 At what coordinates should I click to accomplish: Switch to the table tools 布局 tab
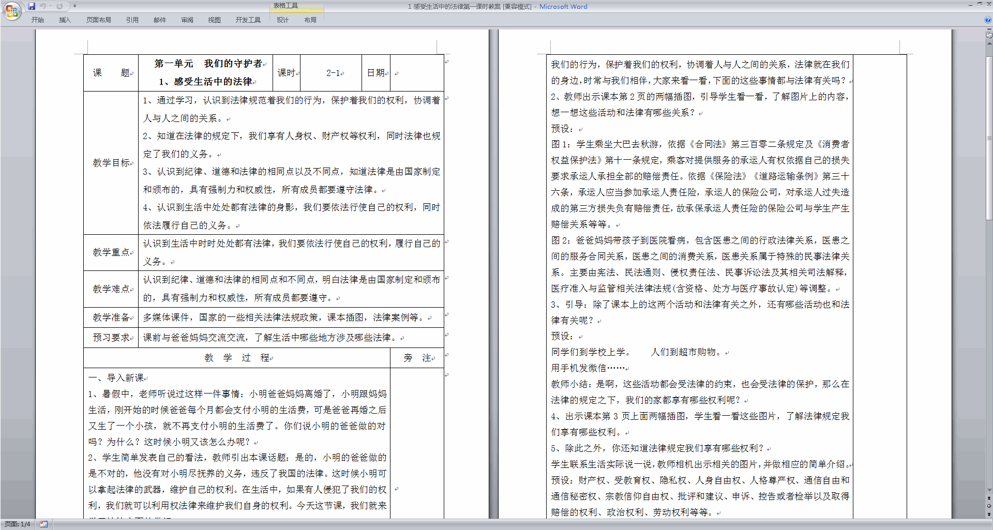click(x=310, y=20)
